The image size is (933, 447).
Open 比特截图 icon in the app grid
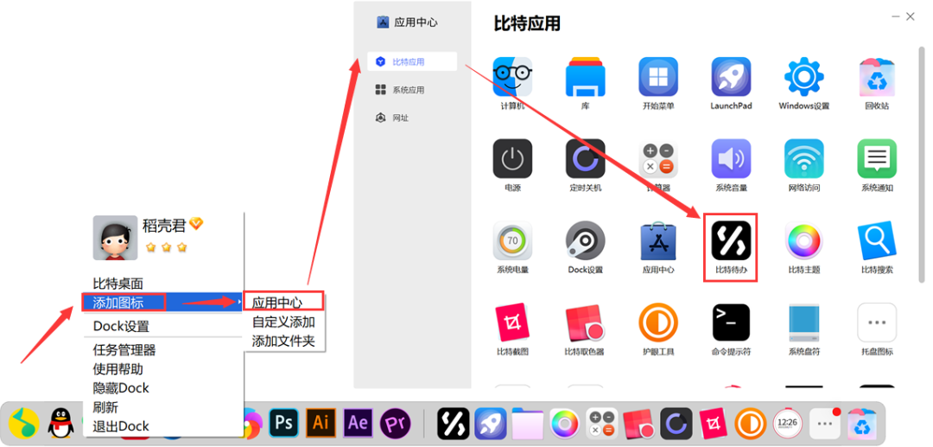tap(512, 322)
